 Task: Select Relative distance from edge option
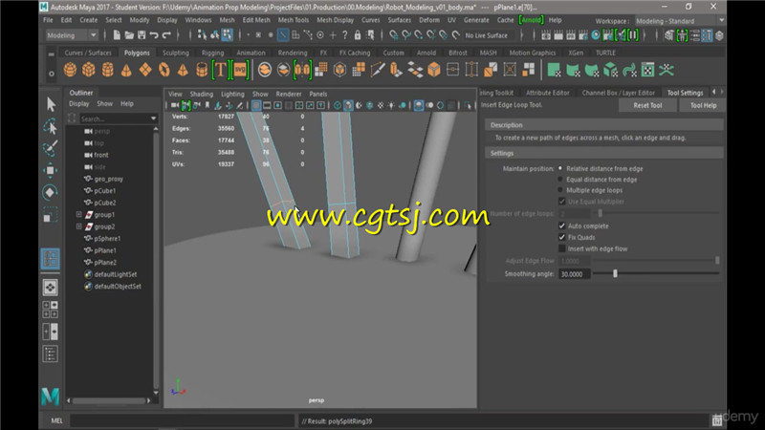point(560,168)
